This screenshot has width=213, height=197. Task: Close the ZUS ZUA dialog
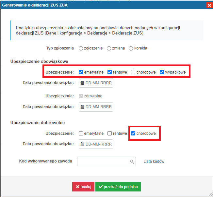pos(209,6)
